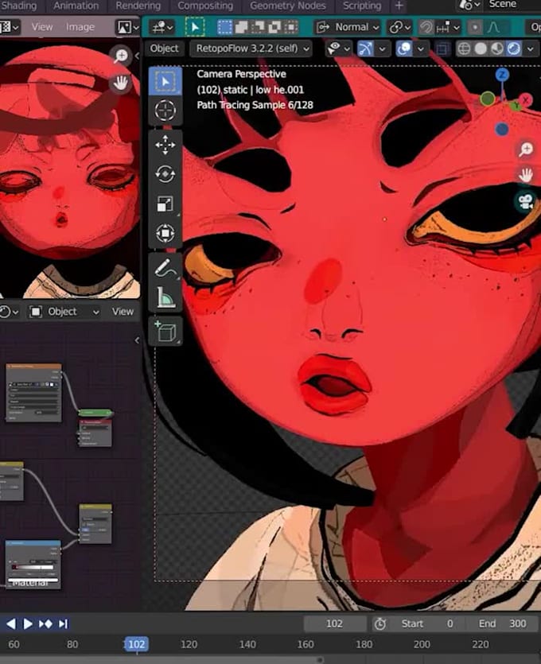Open the pivot point dropdown

tap(400, 28)
